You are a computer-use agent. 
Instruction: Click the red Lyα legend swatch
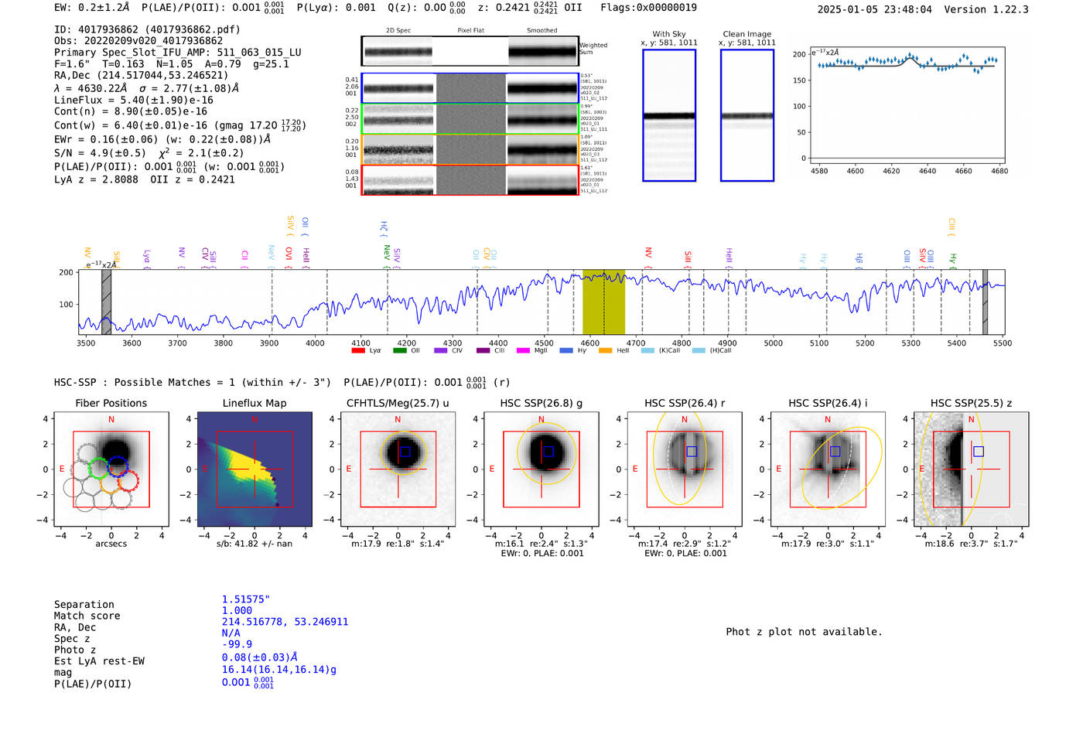[x=358, y=351]
